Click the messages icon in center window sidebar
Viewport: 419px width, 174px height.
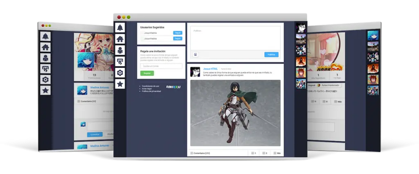tap(120, 61)
